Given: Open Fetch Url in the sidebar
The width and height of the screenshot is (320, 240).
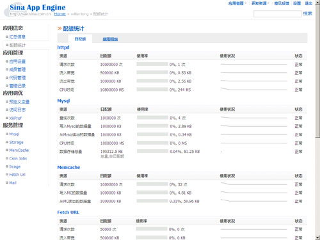Looking at the screenshot, I should (17, 175).
